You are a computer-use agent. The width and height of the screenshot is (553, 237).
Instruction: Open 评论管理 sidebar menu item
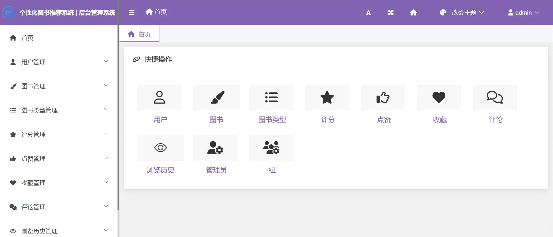click(x=59, y=207)
